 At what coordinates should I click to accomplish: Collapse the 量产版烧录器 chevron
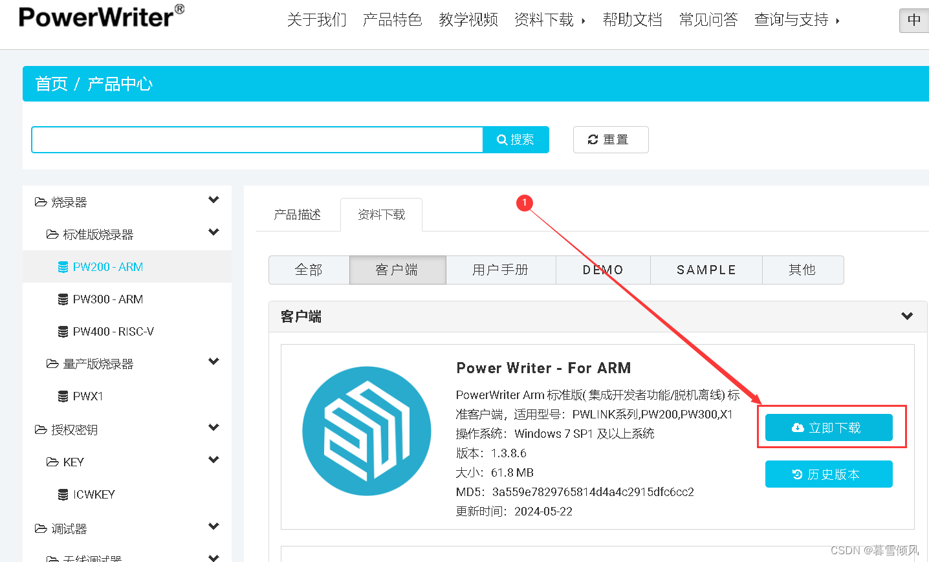pos(214,362)
